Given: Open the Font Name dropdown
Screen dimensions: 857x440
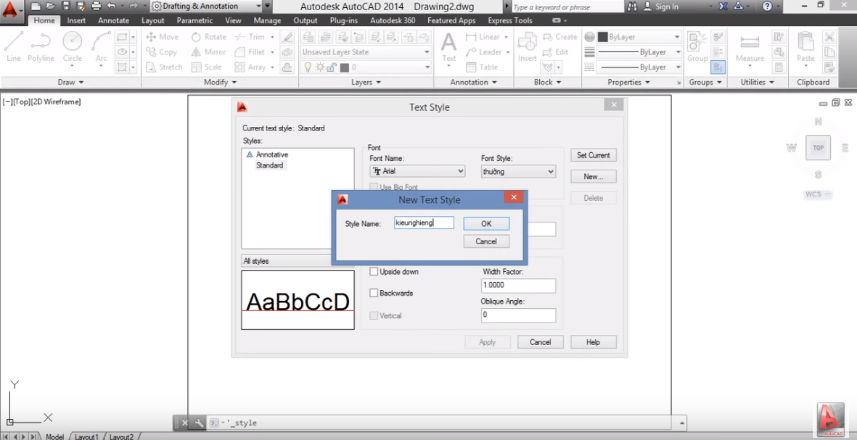Looking at the screenshot, I should (460, 170).
